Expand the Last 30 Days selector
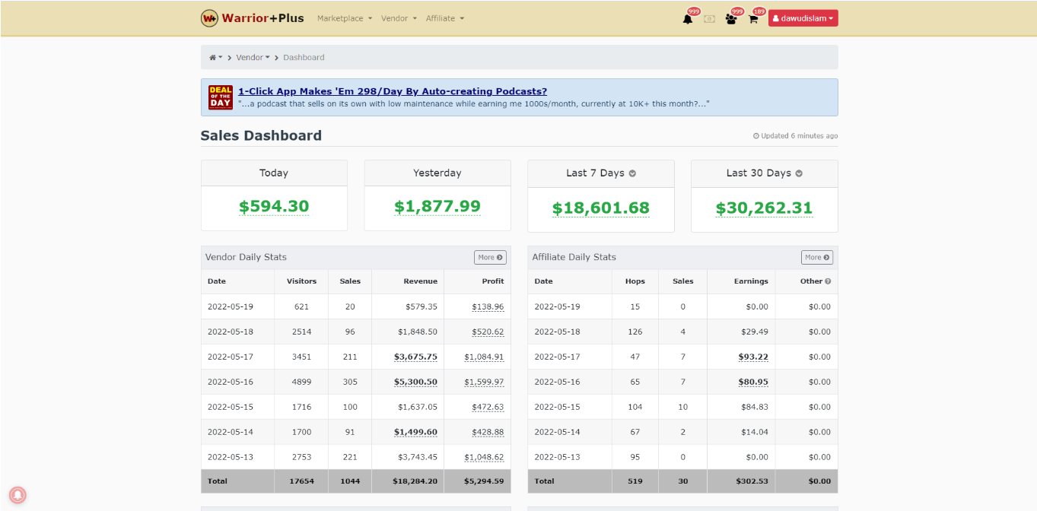The height and width of the screenshot is (511, 1037). (x=764, y=173)
